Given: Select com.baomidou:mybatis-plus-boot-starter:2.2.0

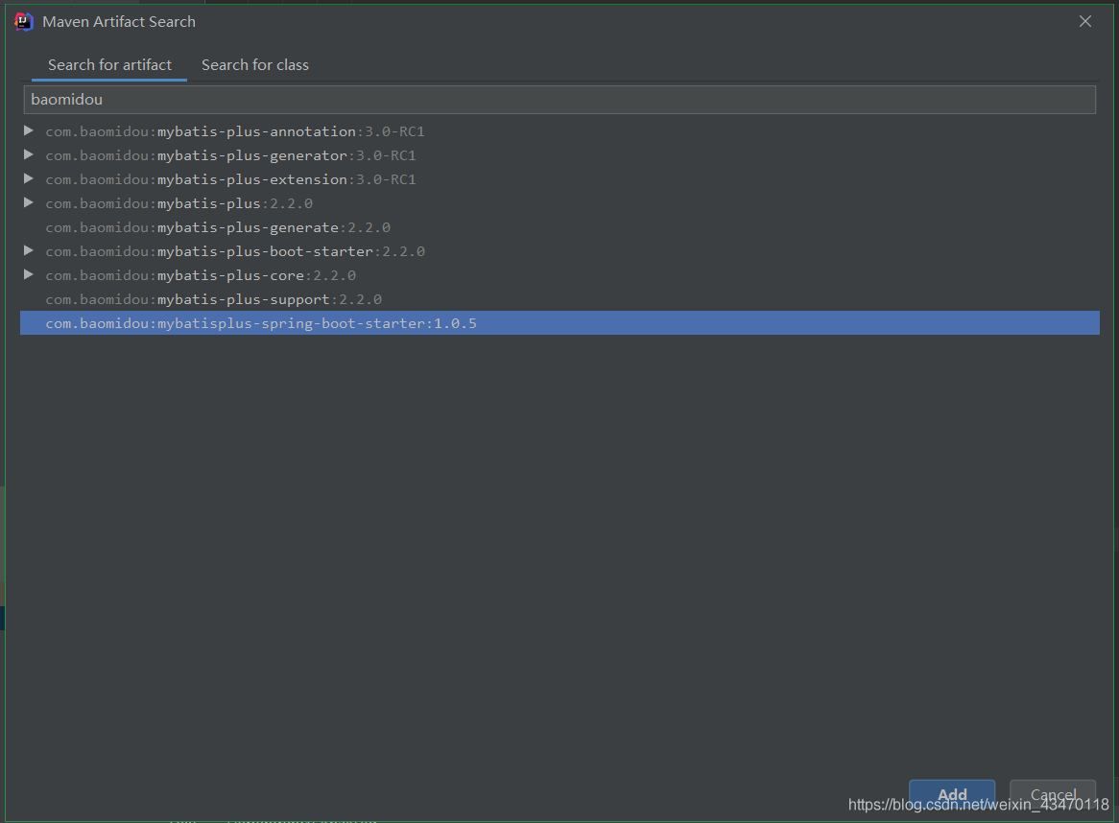Looking at the screenshot, I should point(235,251).
